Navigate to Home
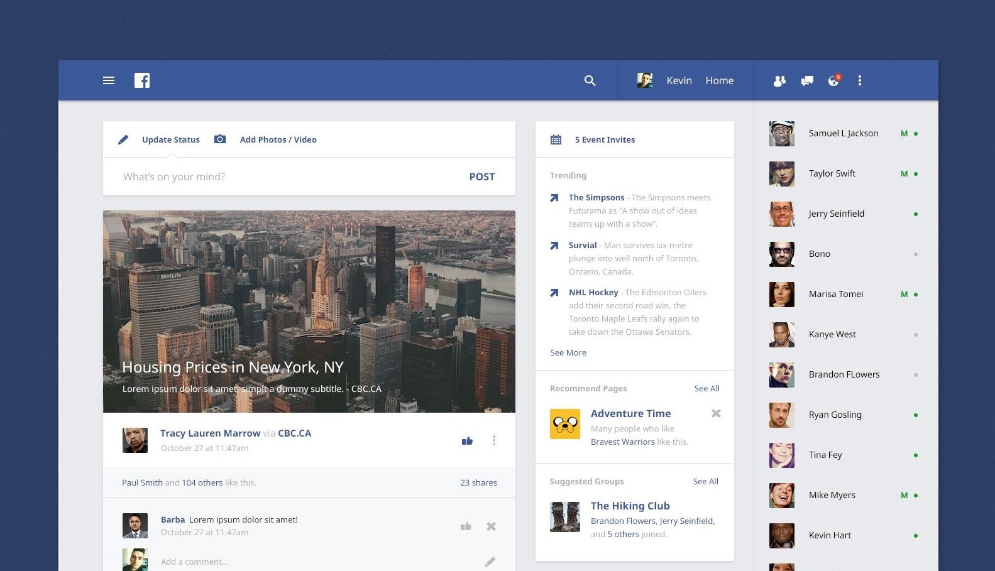Screen dimensions: 995x571 [x=719, y=80]
